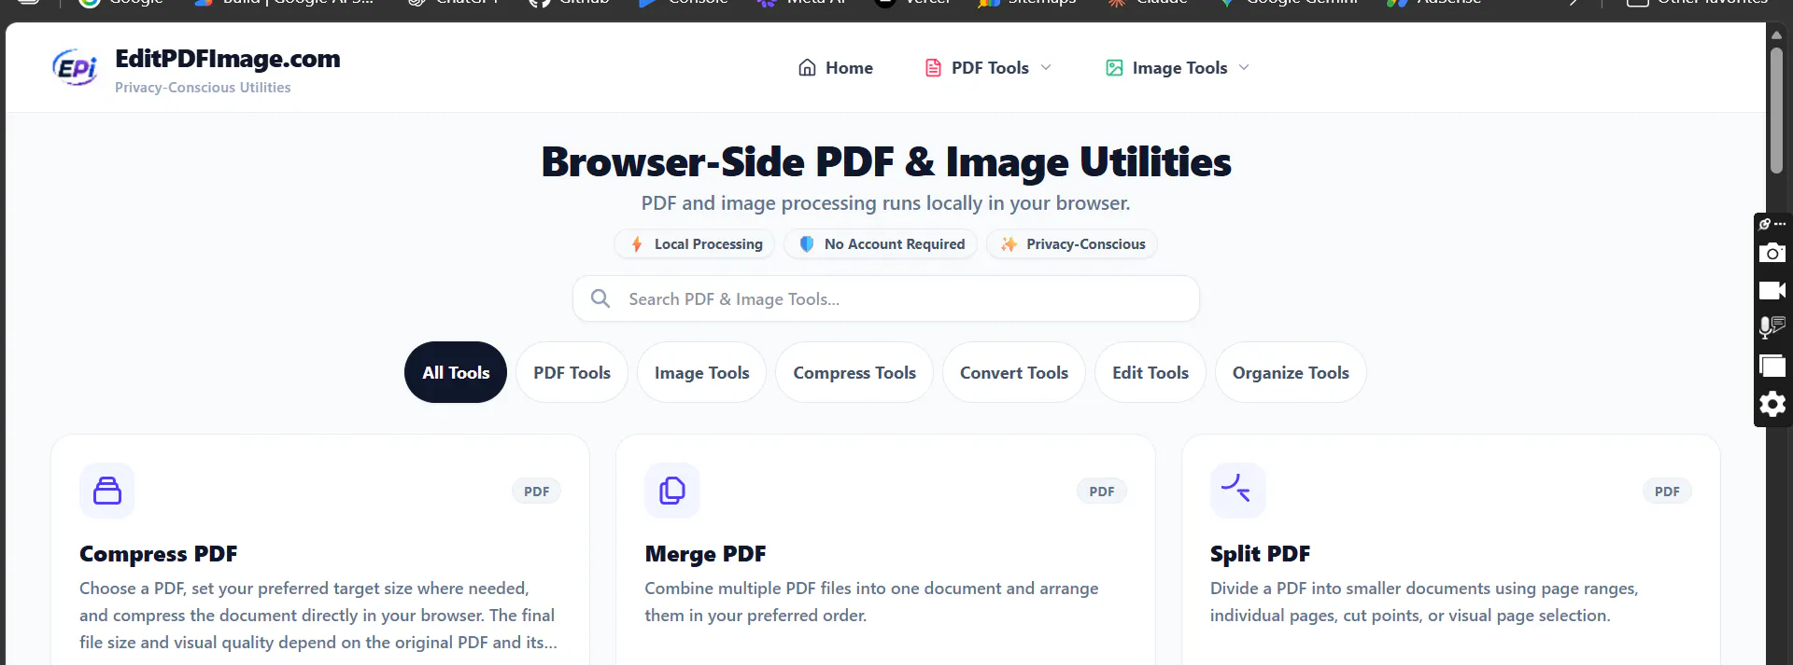
Task: Click the blue shield No Account icon
Action: pyautogui.click(x=807, y=244)
